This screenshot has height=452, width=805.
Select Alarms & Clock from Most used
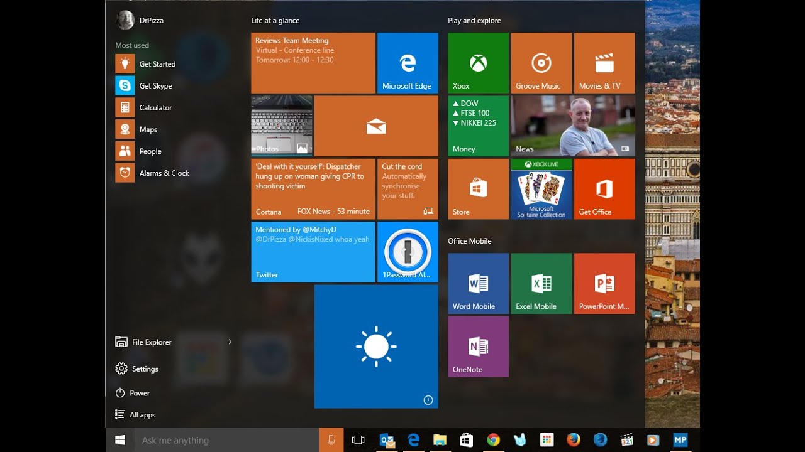point(164,173)
